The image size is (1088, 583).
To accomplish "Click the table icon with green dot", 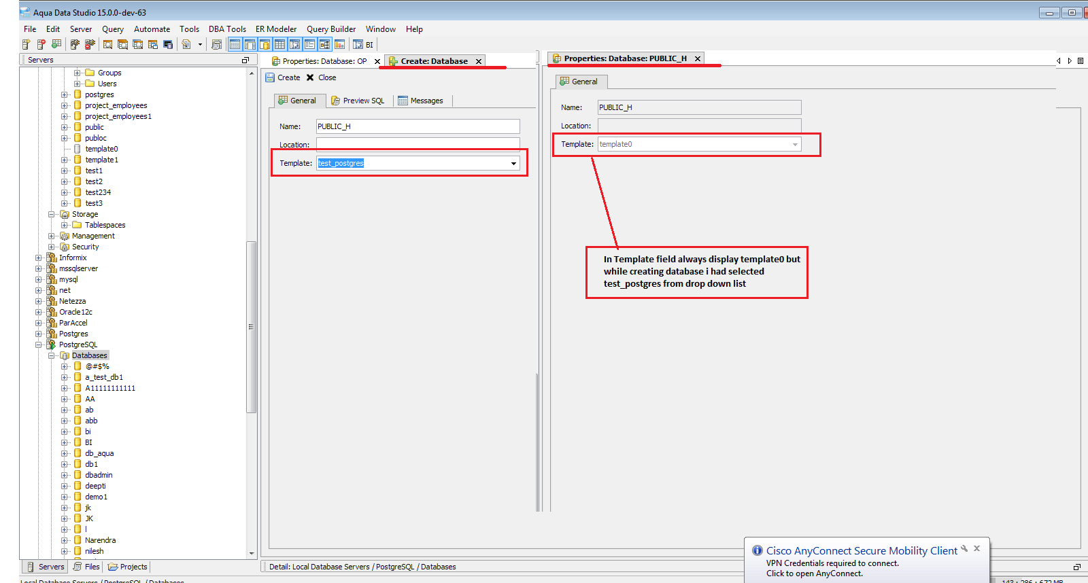I will pos(56,44).
